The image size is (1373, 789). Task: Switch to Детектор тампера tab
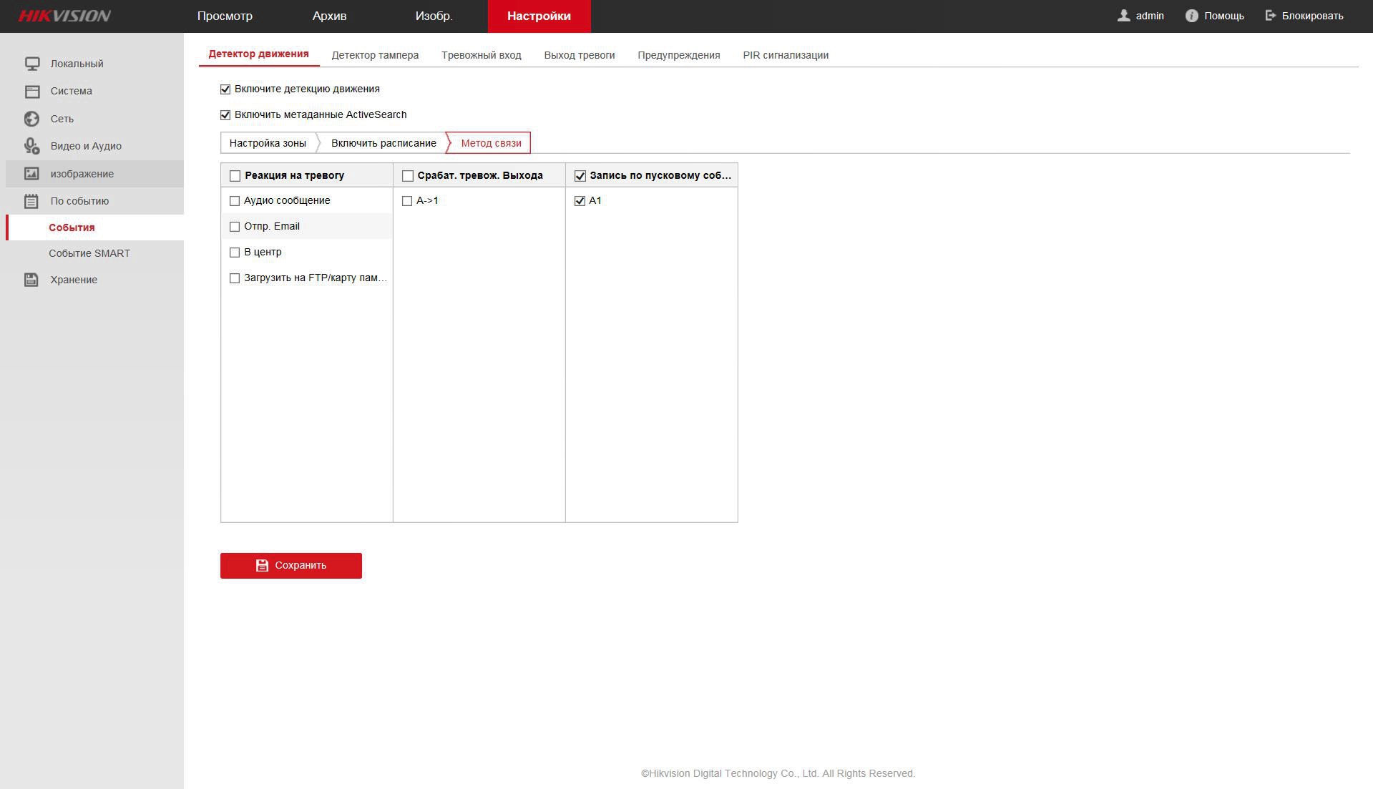point(375,55)
